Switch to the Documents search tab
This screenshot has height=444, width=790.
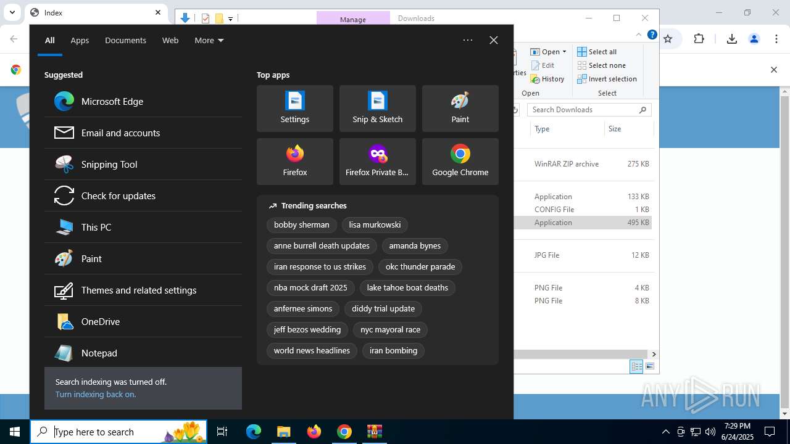125,40
